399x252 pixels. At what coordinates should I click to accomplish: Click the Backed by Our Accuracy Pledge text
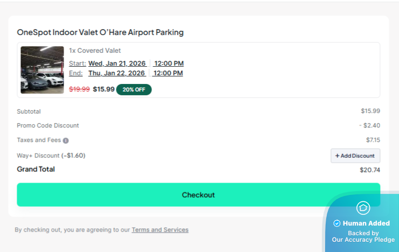363,236
